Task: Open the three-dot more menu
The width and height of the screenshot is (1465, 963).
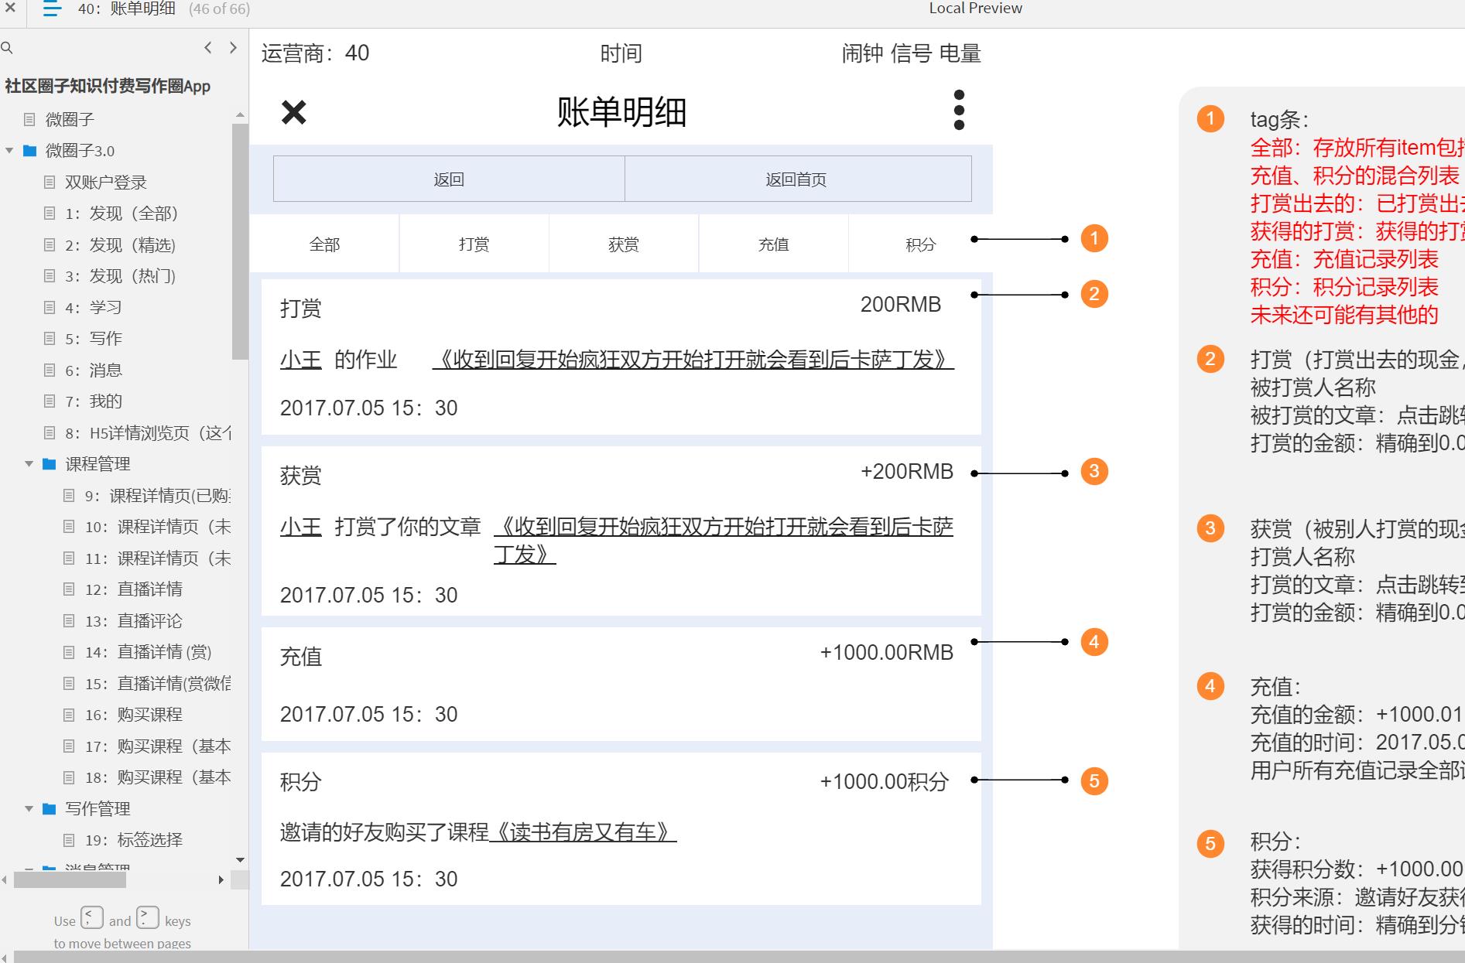Action: [x=959, y=110]
